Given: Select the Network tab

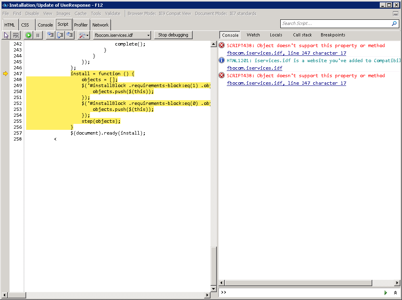Looking at the screenshot, I should click(100, 25).
